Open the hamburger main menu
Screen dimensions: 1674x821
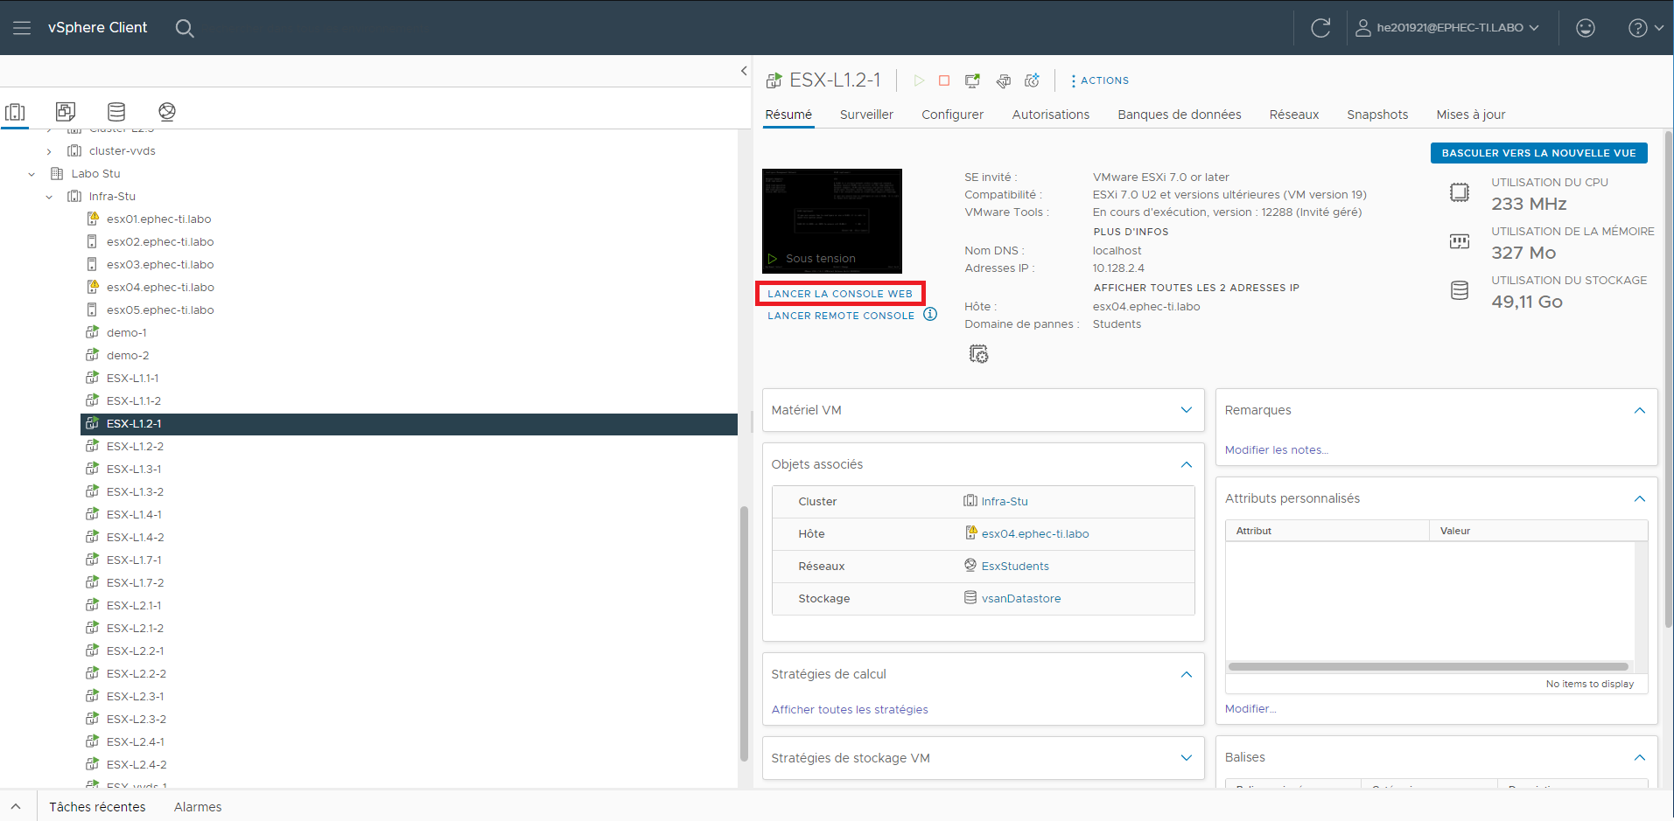point(22,28)
